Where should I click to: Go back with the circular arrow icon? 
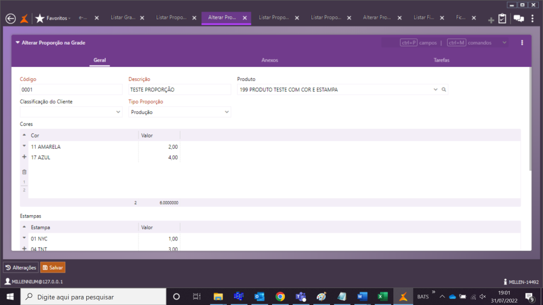[10, 18]
